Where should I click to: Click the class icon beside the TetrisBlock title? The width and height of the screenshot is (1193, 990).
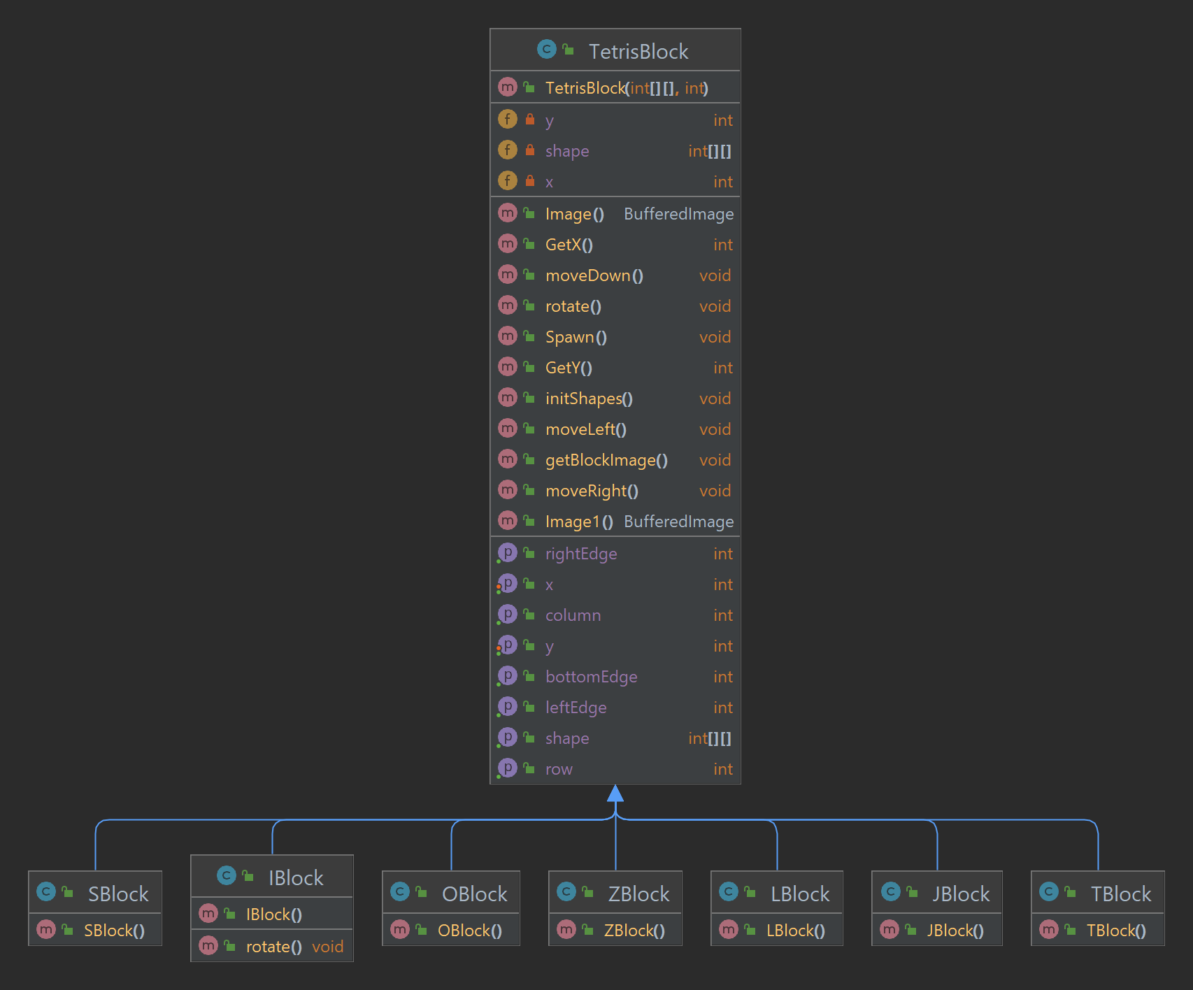click(x=547, y=49)
